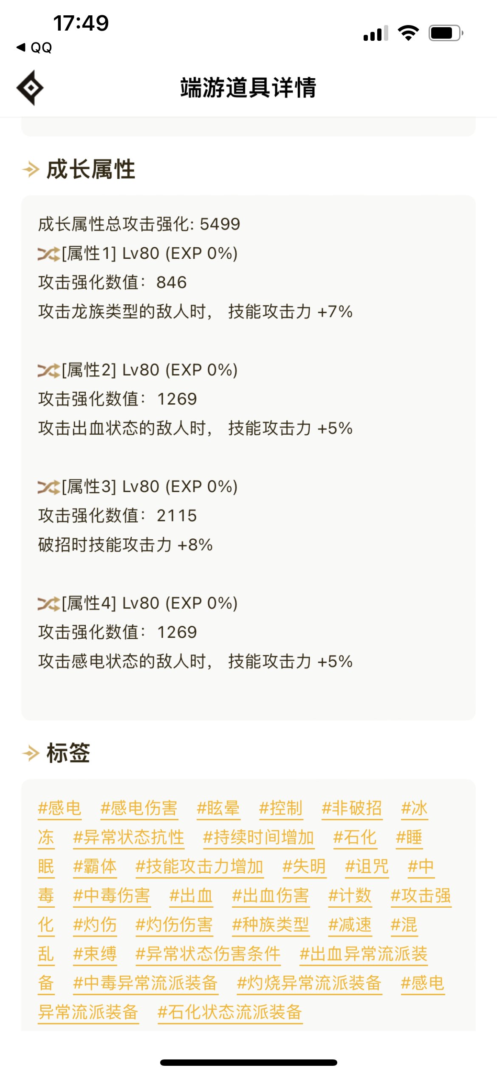Select the #种族类型 tag
Screen dimensions: 497x1076
coord(271,925)
